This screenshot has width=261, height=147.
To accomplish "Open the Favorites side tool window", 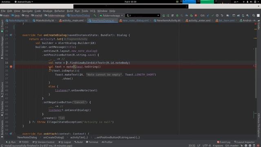I will click(x=2, y=109).
